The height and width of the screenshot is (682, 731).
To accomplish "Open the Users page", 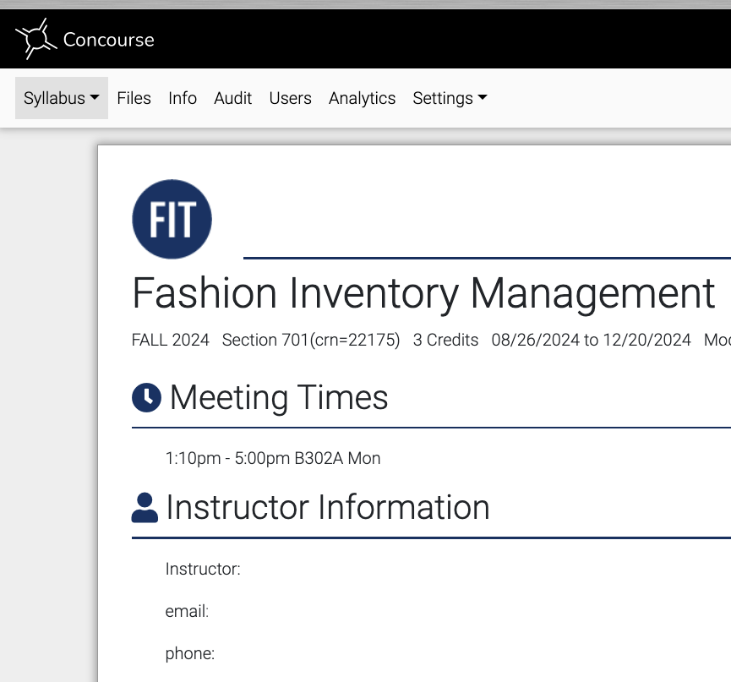I will click(x=290, y=98).
